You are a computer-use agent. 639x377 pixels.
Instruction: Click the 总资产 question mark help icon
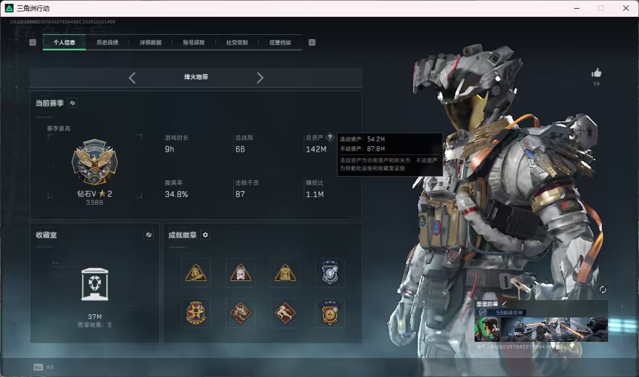(330, 138)
